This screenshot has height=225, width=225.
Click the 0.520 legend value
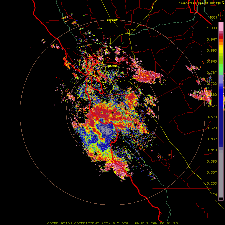point(212,128)
